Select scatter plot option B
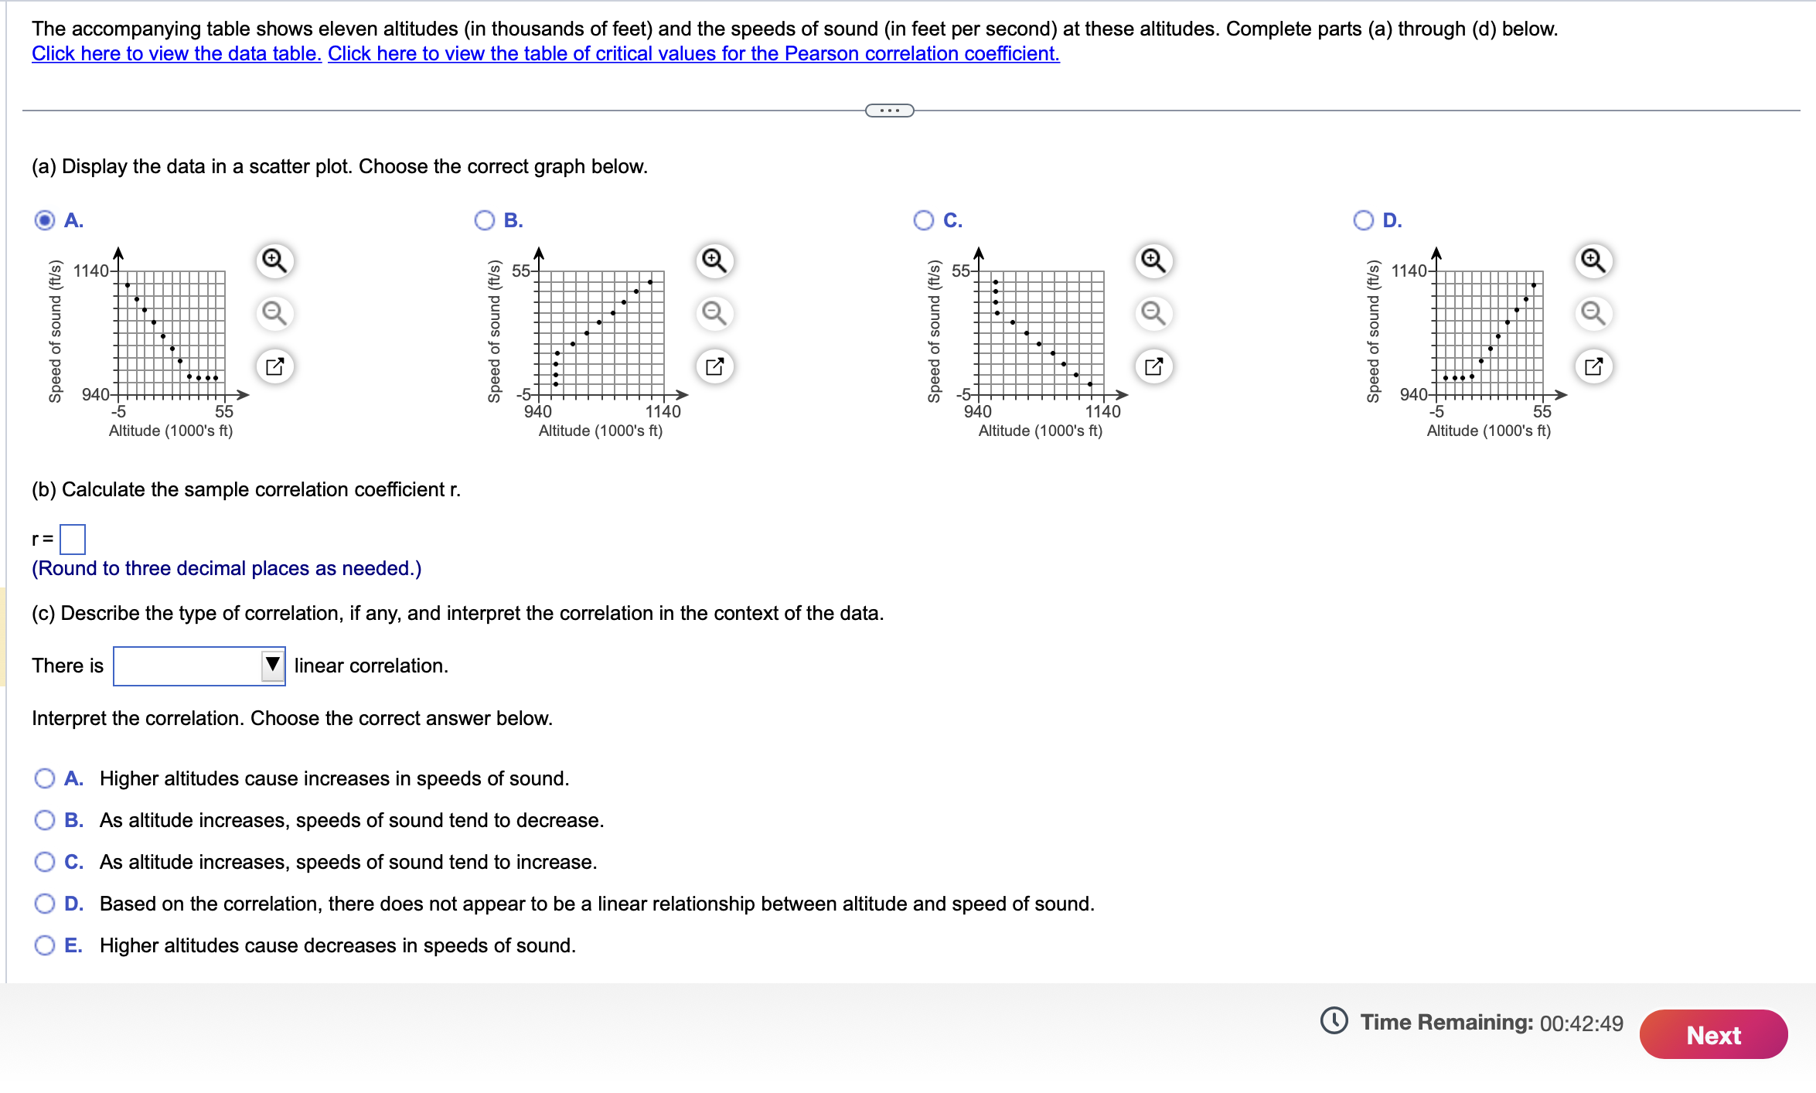The height and width of the screenshot is (1093, 1816). point(484,220)
